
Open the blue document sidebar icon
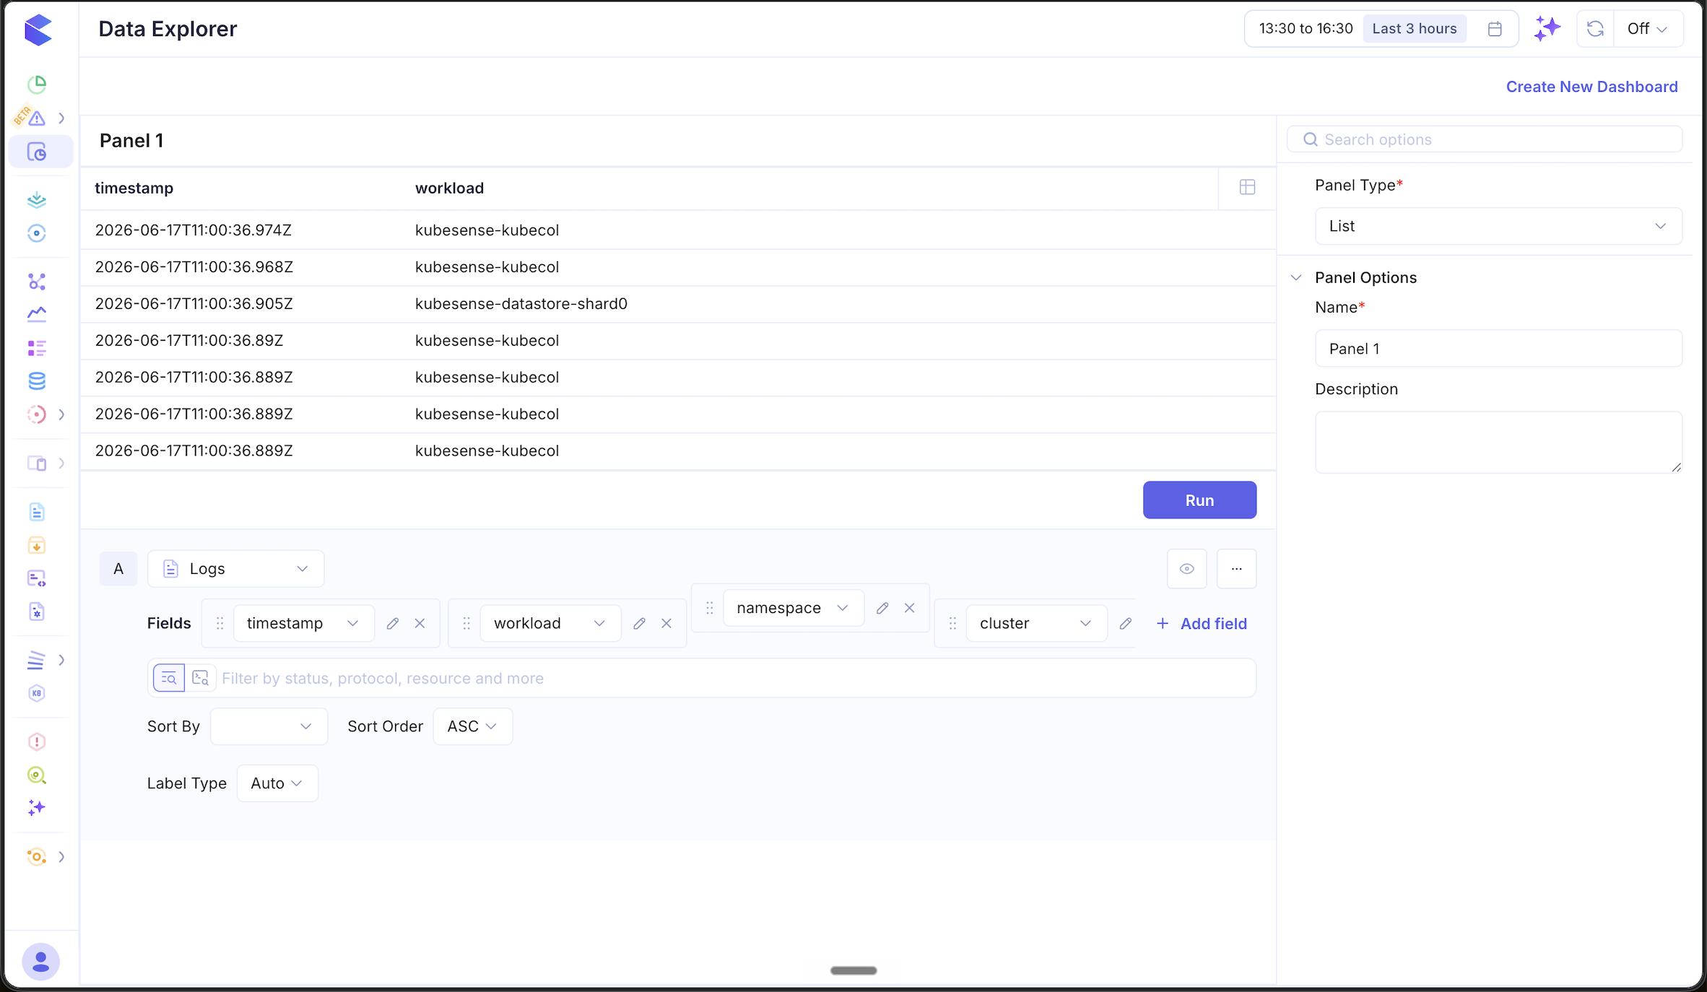[x=37, y=512]
